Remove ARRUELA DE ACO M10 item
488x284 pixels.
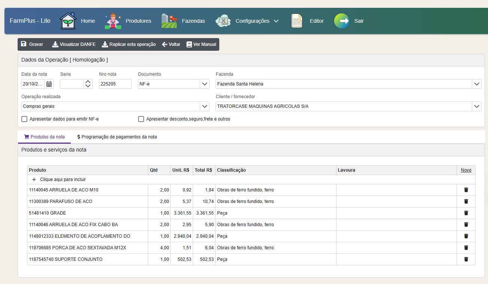(466, 190)
